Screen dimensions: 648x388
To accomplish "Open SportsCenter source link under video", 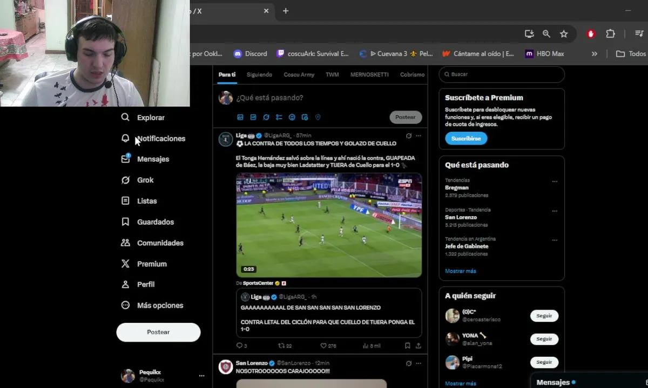I will (x=258, y=283).
